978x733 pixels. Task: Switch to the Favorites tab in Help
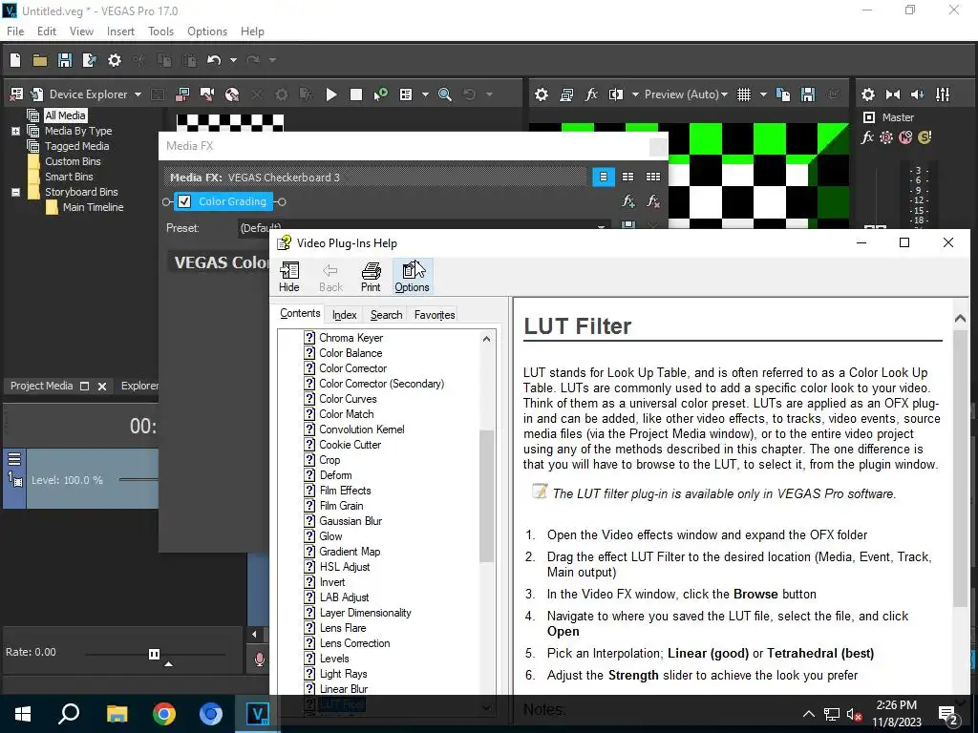(435, 315)
